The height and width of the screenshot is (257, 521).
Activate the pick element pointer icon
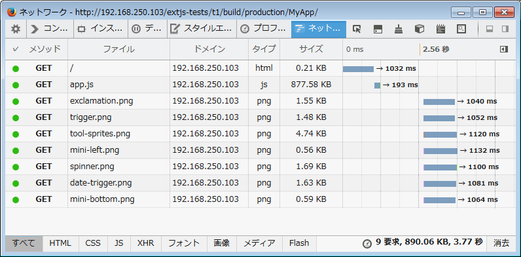tap(357, 30)
